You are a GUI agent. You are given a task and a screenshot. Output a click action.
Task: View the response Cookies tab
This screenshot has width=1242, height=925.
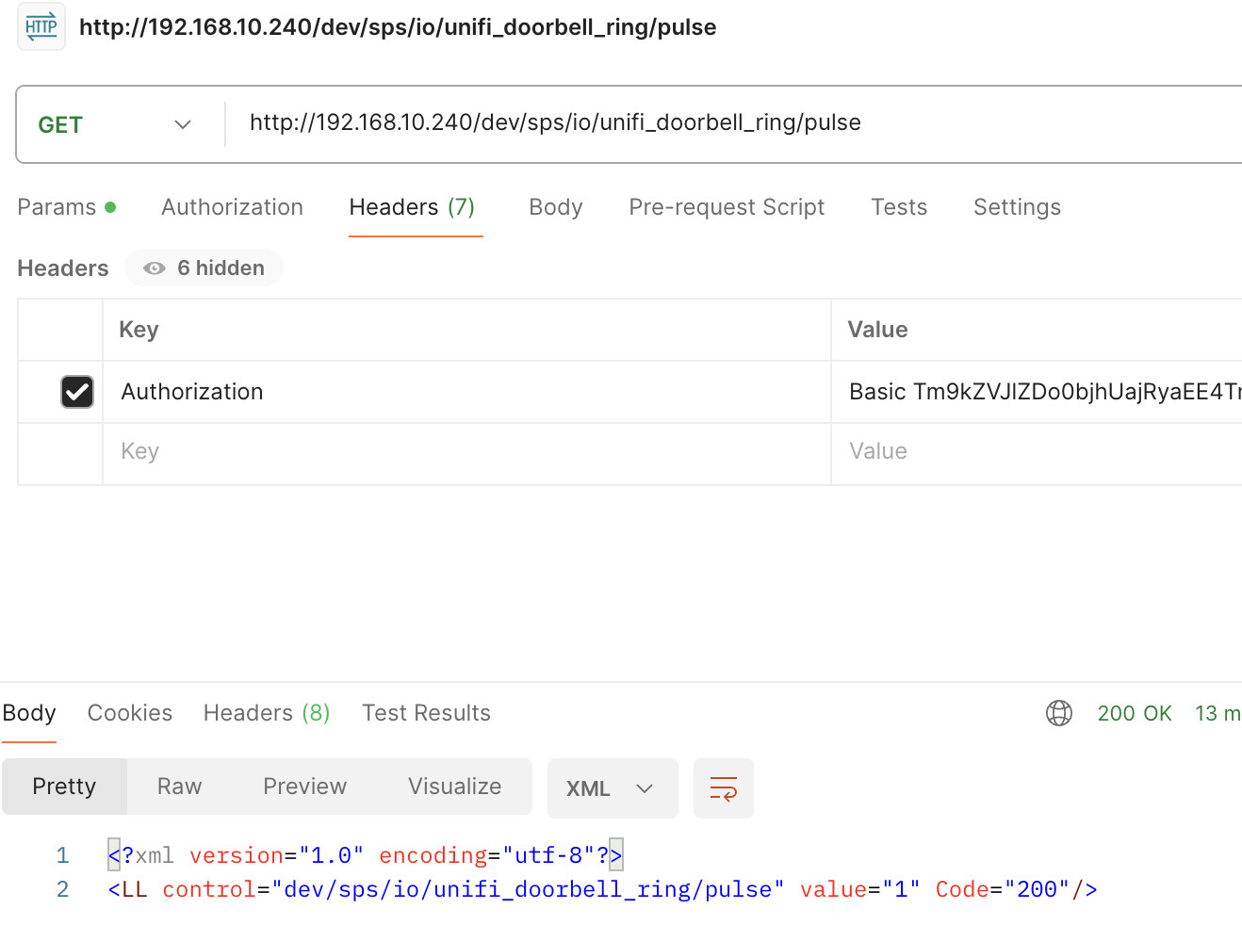coord(130,713)
